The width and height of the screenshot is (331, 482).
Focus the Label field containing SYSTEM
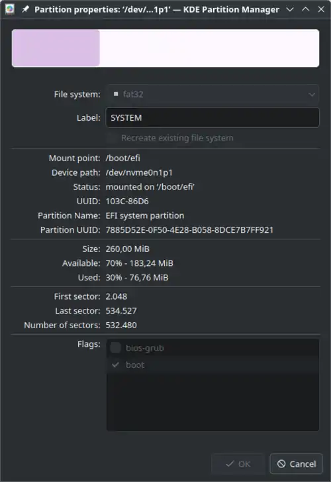213,117
